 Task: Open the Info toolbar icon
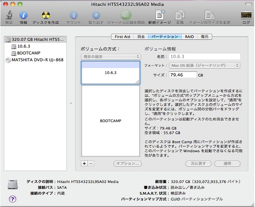click(23, 15)
